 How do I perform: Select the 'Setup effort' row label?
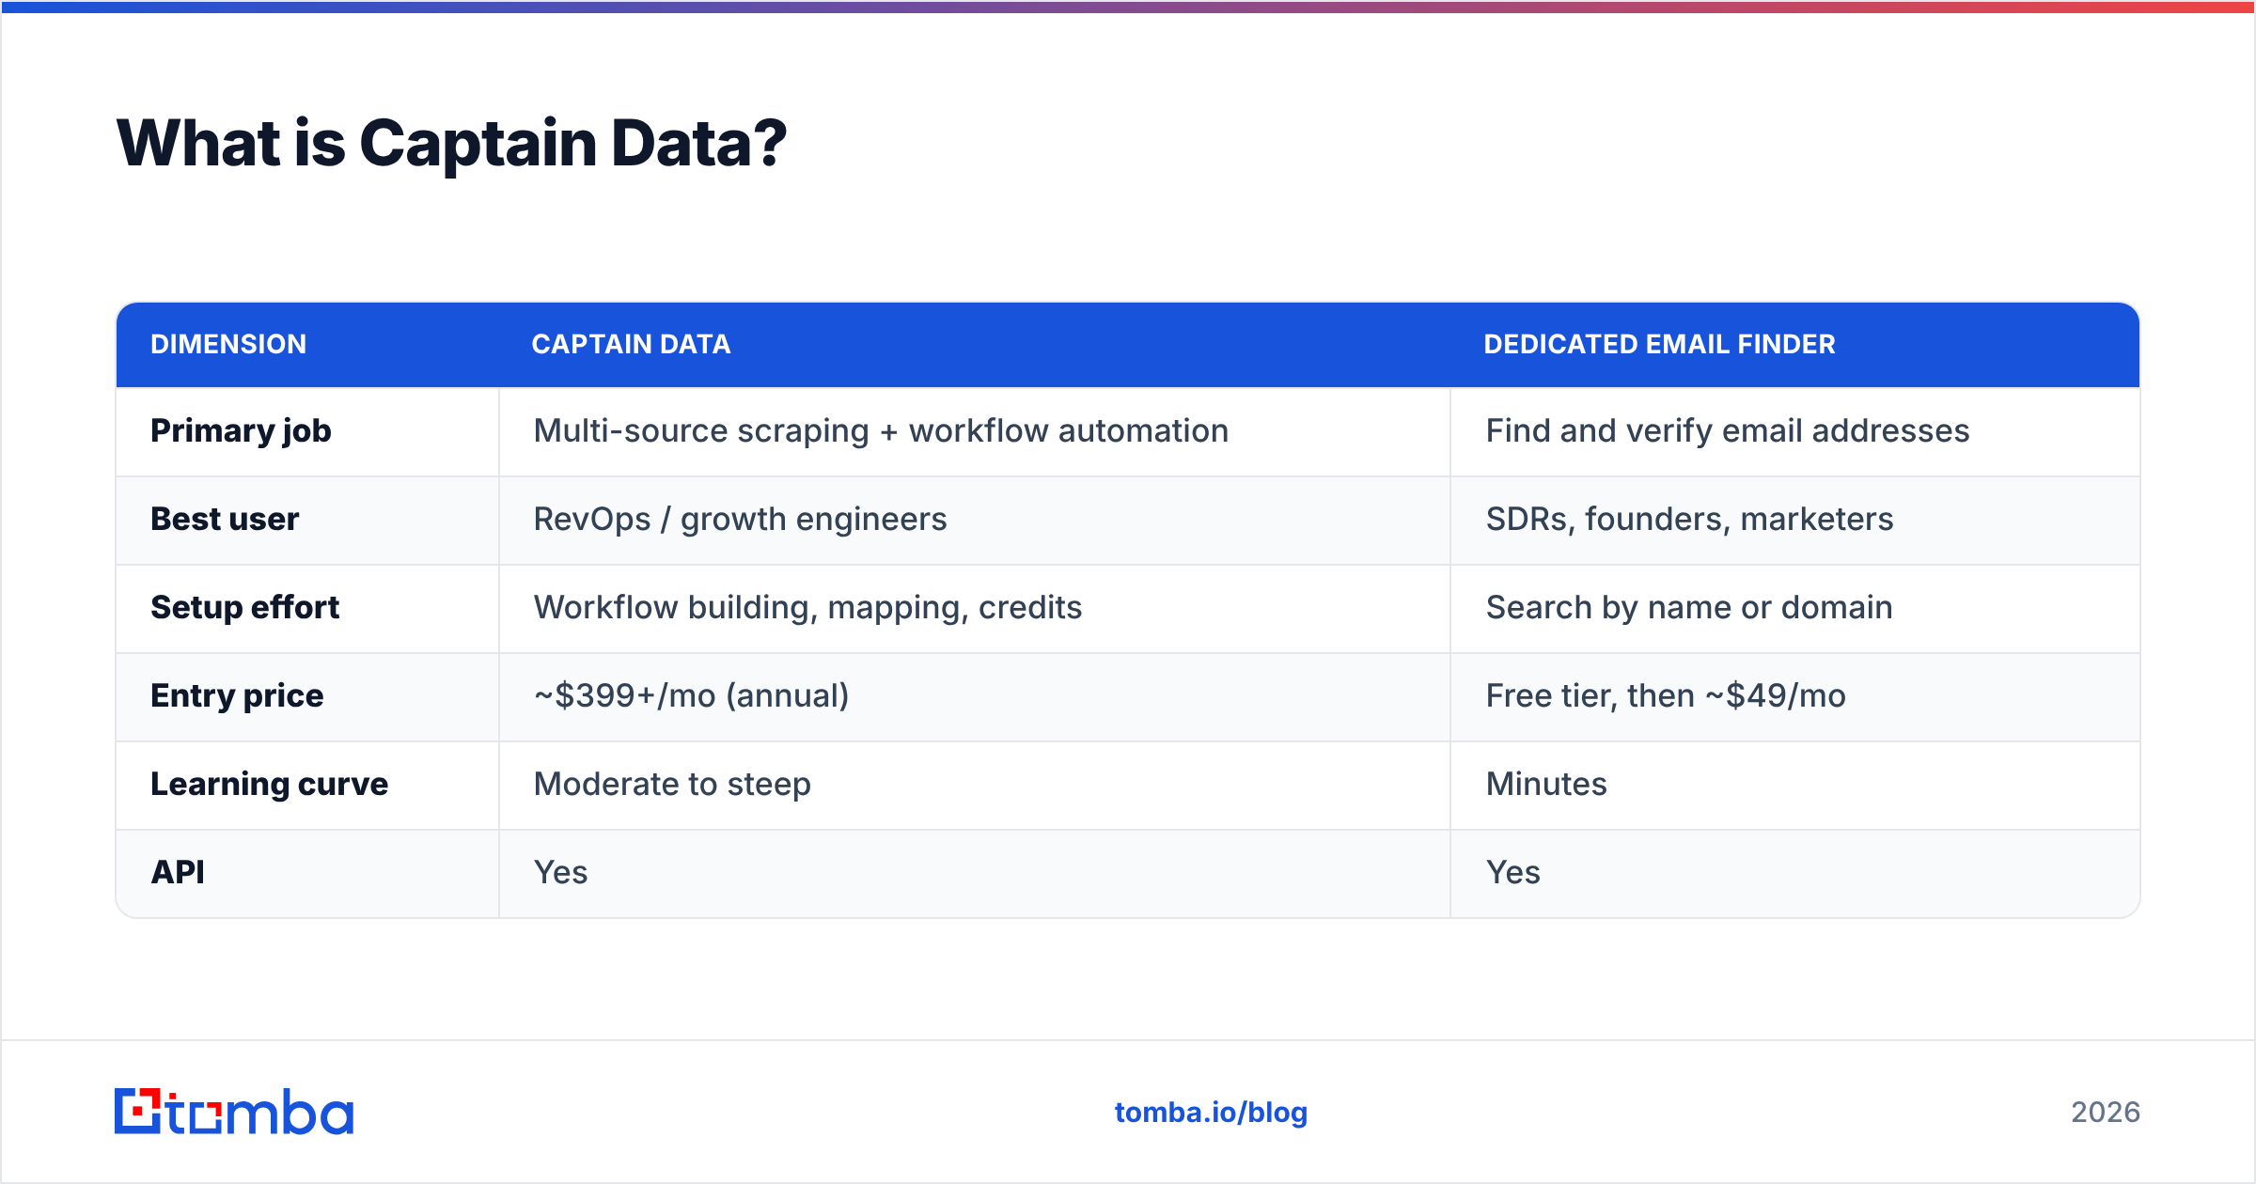pos(244,607)
